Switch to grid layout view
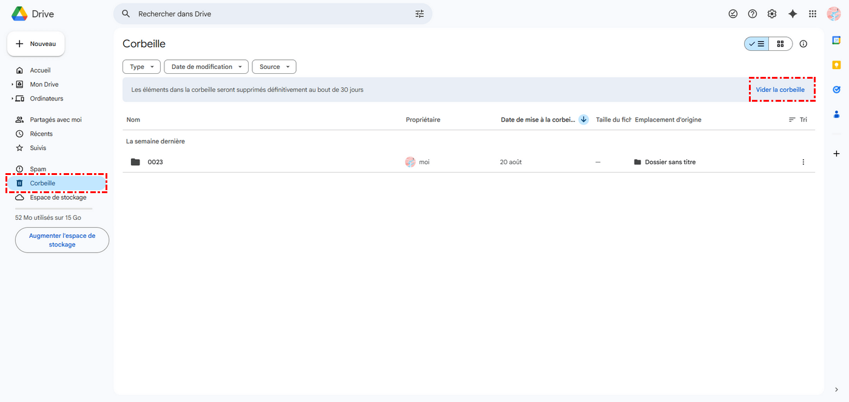 pos(780,44)
